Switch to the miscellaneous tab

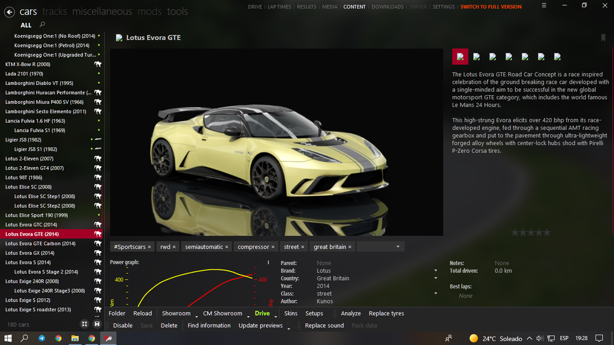(x=102, y=12)
